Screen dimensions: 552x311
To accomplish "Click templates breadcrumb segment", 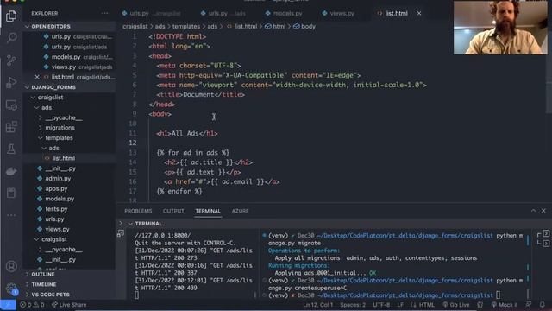I will (x=186, y=27).
